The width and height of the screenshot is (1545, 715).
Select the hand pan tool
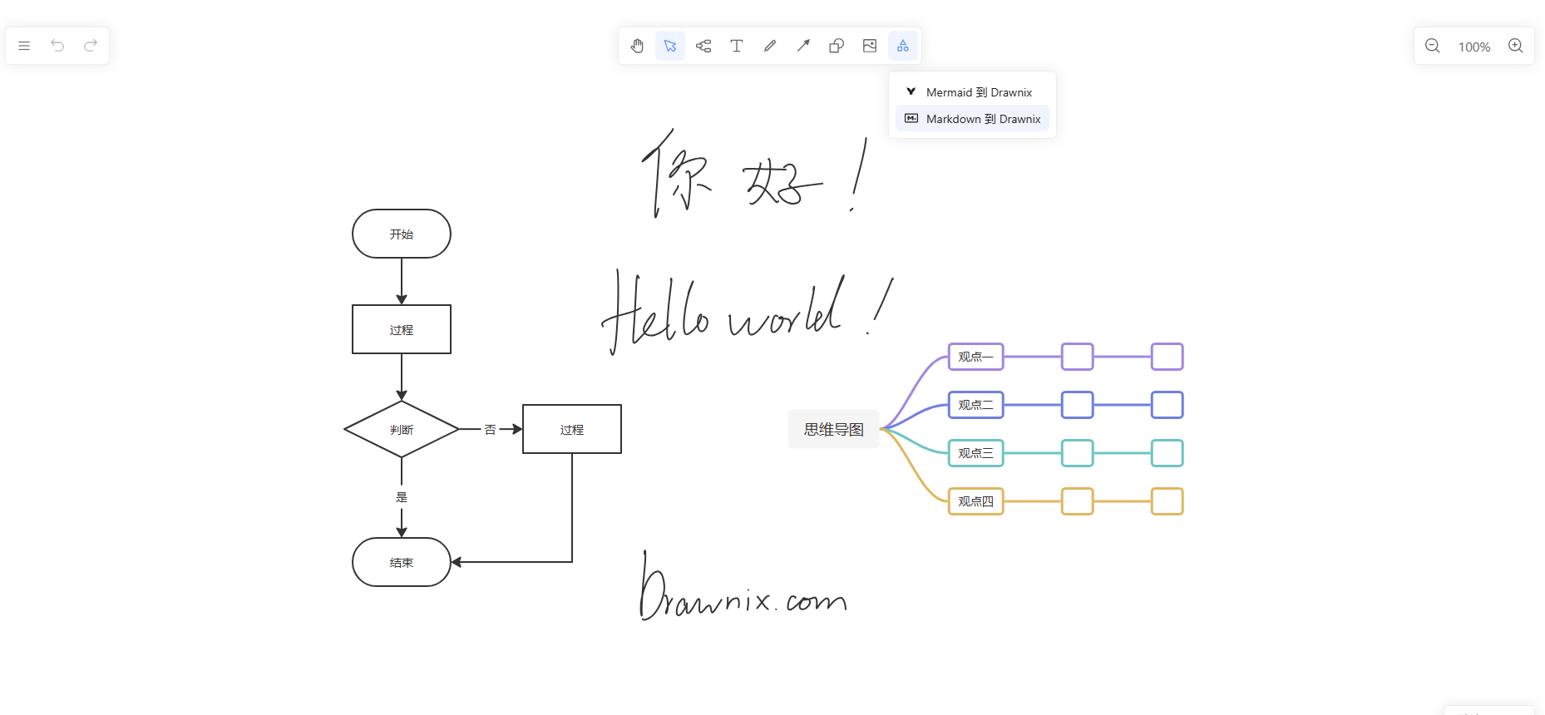pyautogui.click(x=637, y=46)
